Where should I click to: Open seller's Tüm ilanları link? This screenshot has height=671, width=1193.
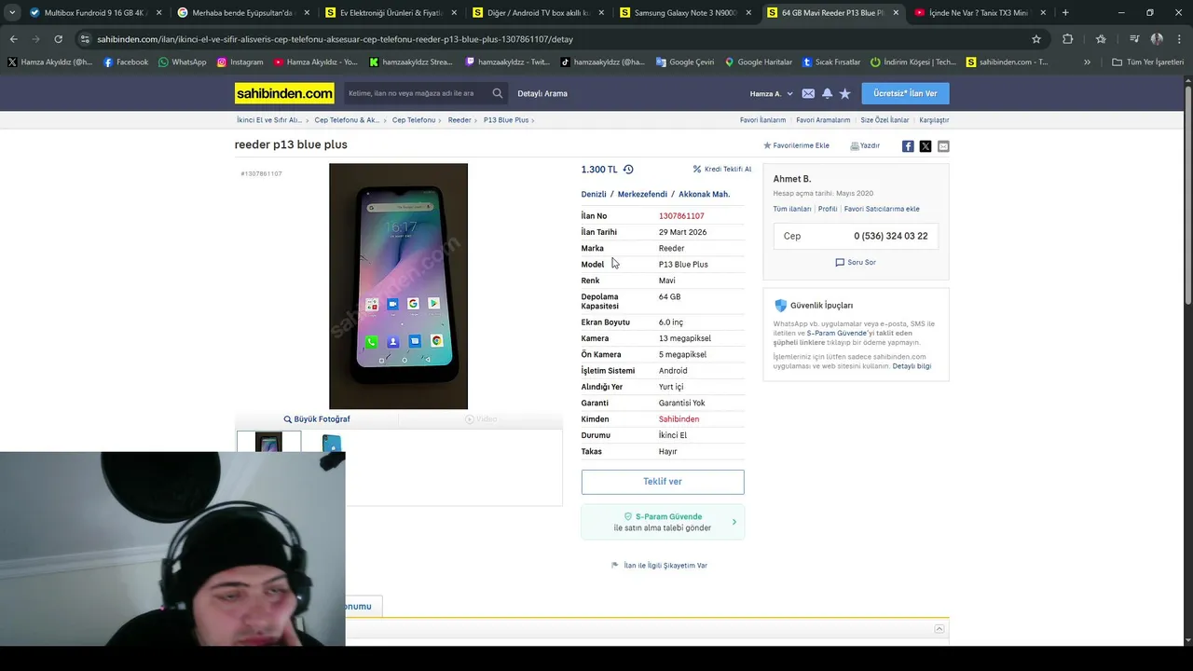tap(792, 209)
